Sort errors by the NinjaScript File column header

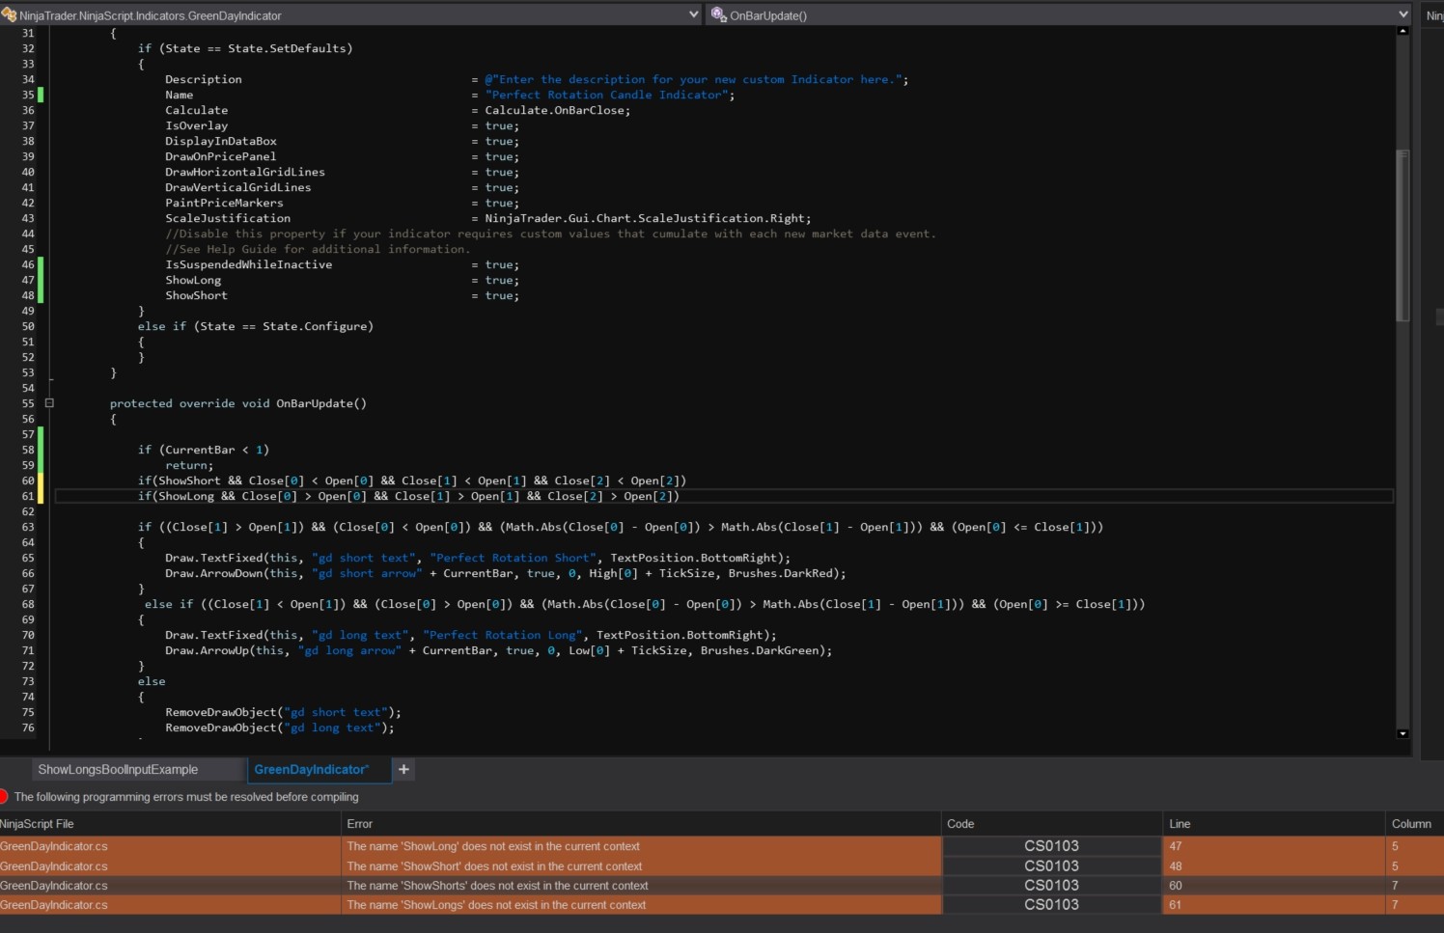37,823
